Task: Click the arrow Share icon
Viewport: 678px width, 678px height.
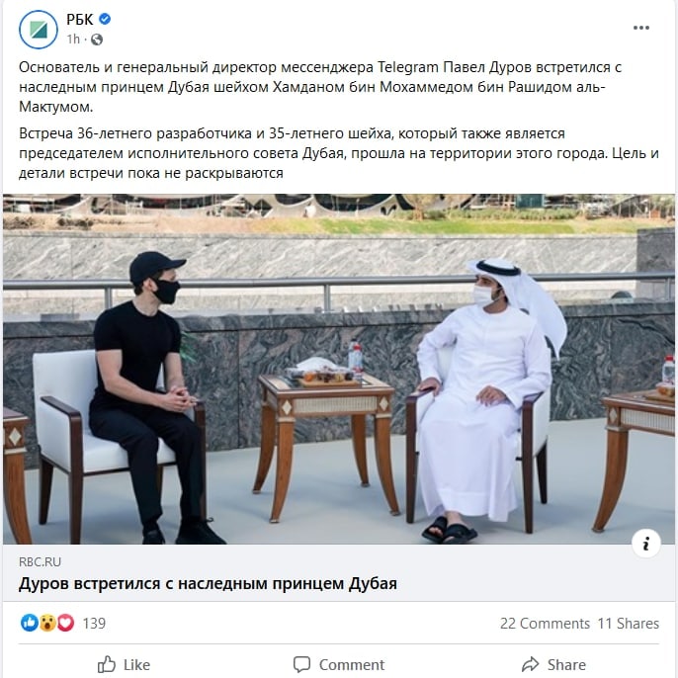Action: click(530, 664)
